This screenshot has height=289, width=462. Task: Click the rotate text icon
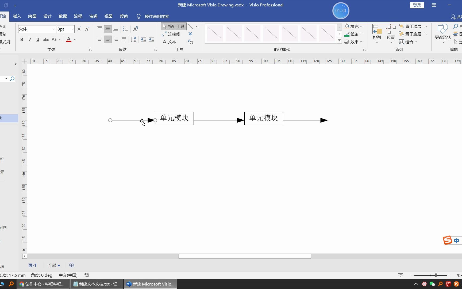[136, 29]
